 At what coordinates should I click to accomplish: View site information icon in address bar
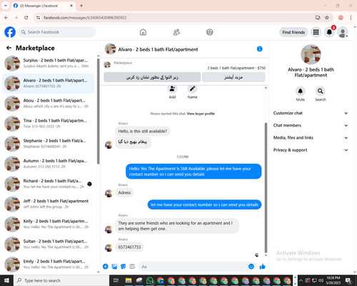[x=38, y=18]
